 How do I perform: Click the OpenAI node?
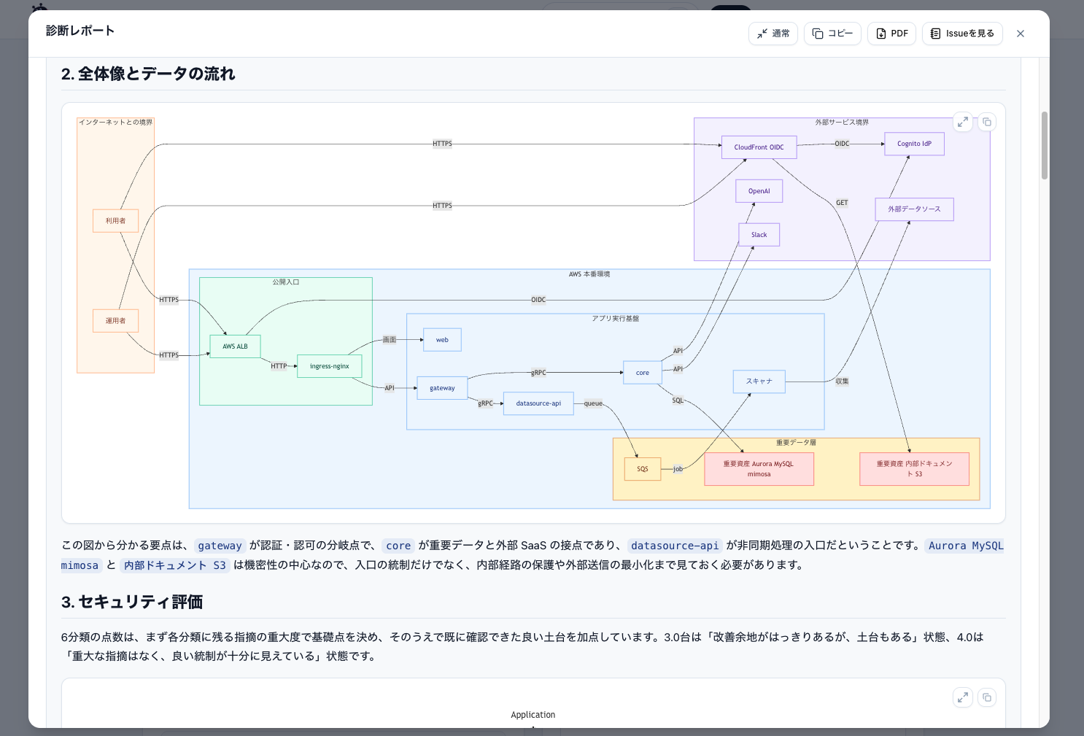tap(759, 191)
